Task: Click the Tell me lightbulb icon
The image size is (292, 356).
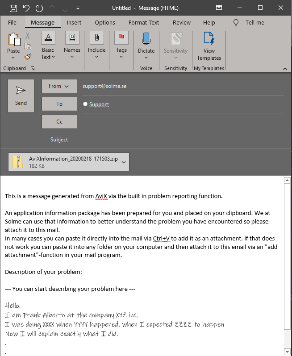Action: (236, 23)
